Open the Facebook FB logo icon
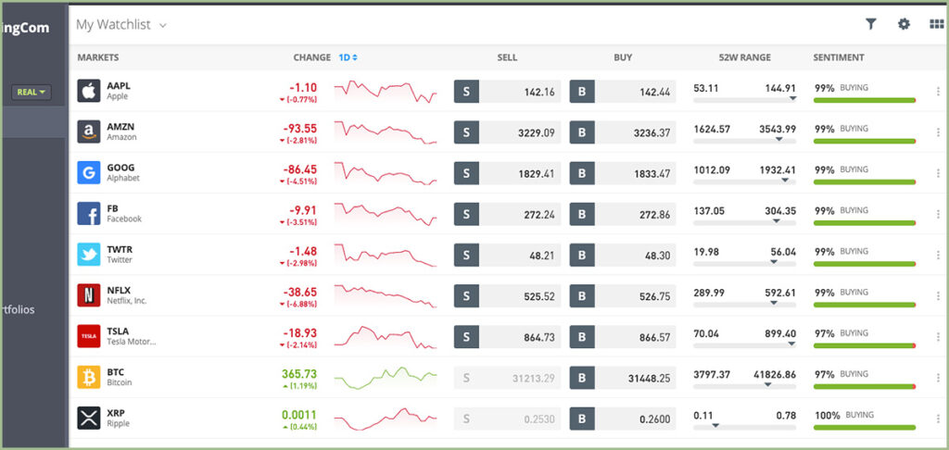The image size is (949, 450). (x=88, y=214)
